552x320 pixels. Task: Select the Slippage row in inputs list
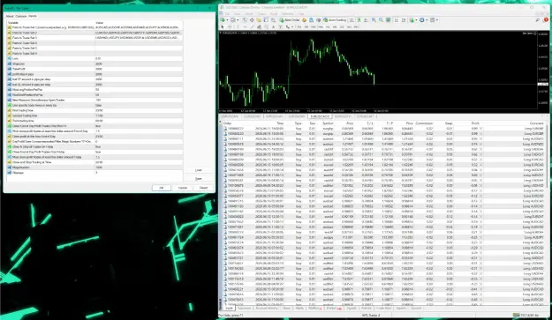tap(95, 173)
